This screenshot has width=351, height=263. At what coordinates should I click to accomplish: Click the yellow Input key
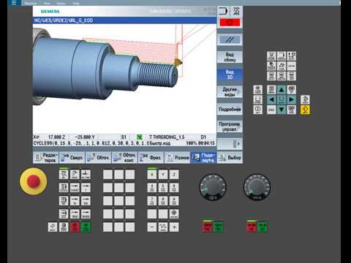coord(305,110)
